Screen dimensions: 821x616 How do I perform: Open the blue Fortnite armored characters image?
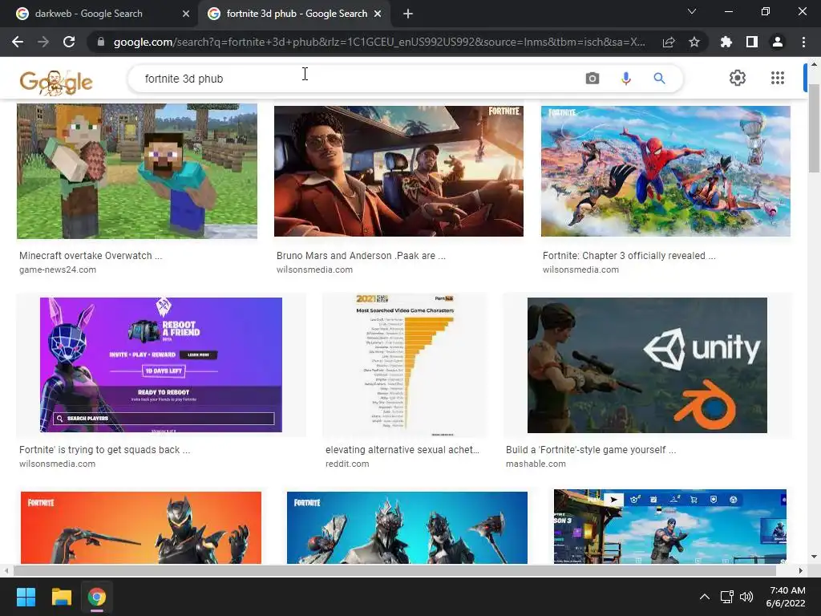click(x=406, y=528)
